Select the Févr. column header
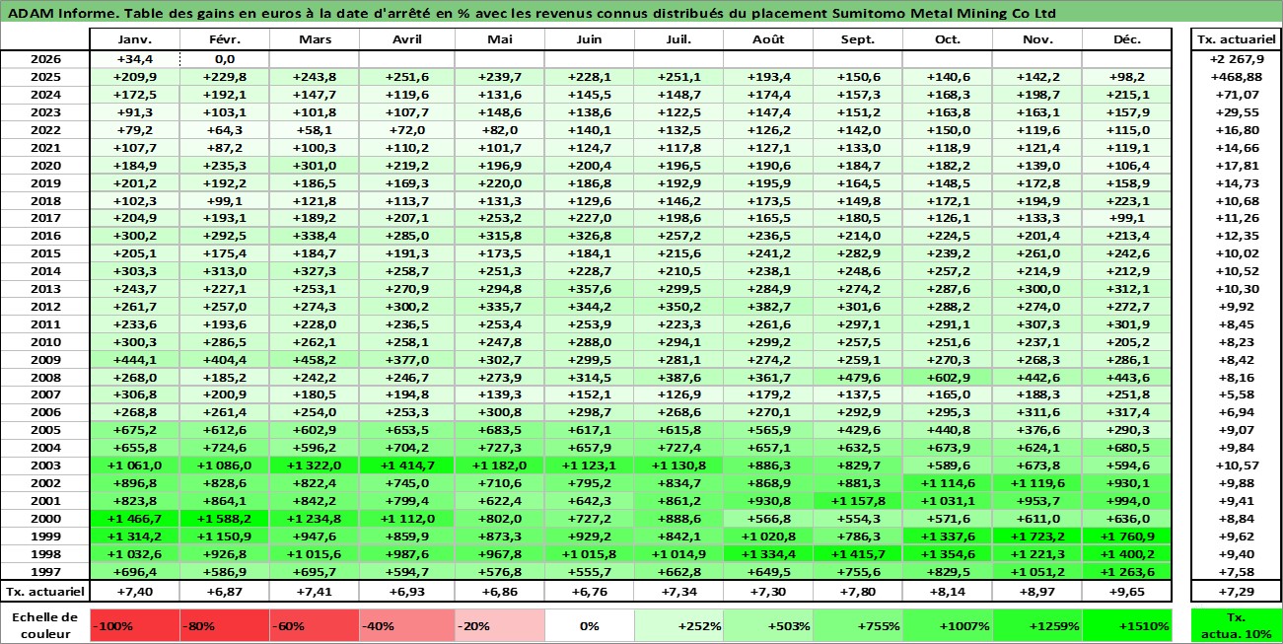 click(x=225, y=40)
